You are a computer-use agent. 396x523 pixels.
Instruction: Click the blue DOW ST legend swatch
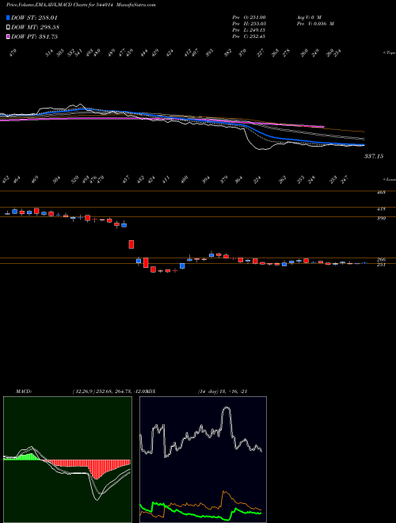pos(9,17)
